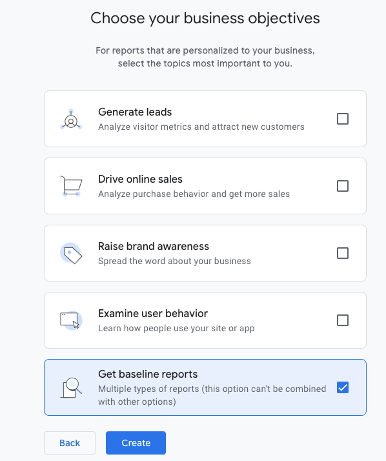Viewport: 386px width, 461px height.
Task: Click the price tag brand awareness icon
Action: coord(71,253)
